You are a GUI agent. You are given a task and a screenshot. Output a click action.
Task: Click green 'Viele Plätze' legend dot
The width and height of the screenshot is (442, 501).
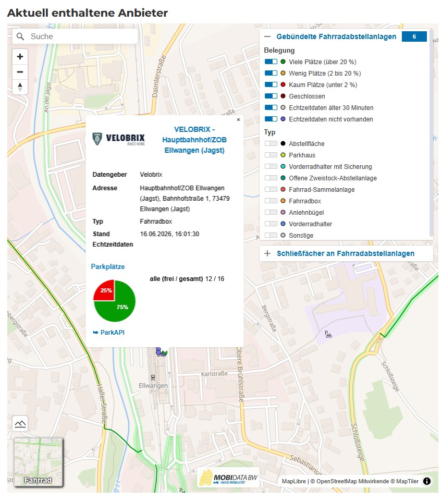point(283,62)
